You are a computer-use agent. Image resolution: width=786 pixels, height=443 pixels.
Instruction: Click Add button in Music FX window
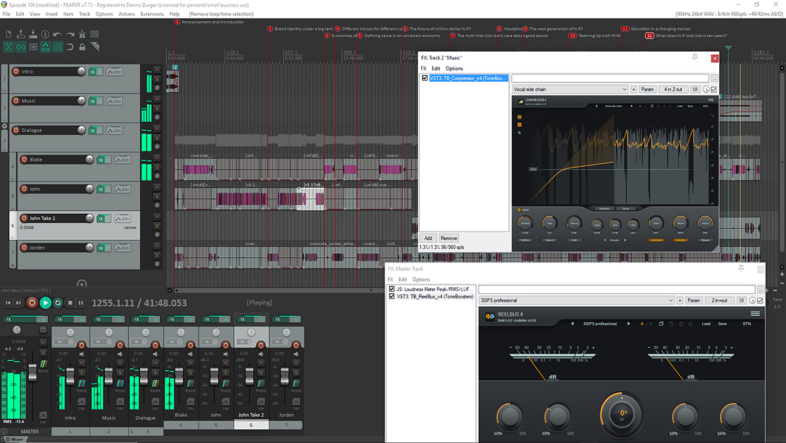pos(428,238)
